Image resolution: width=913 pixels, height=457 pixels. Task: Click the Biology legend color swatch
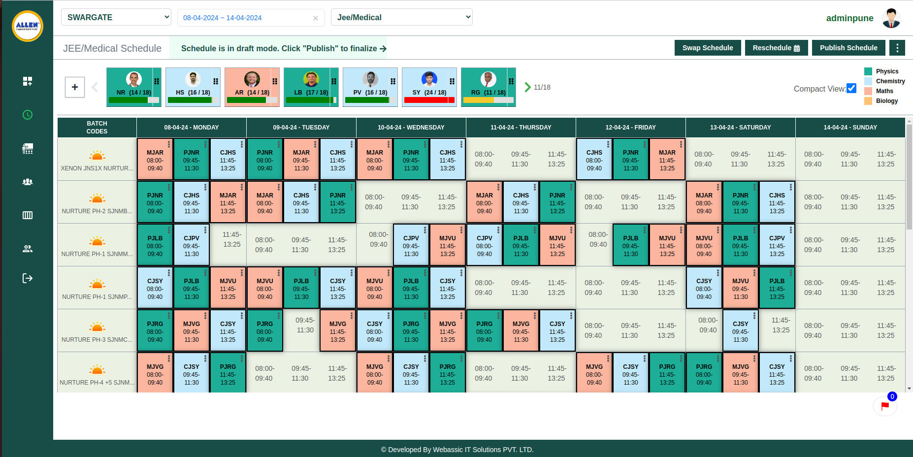coord(868,101)
